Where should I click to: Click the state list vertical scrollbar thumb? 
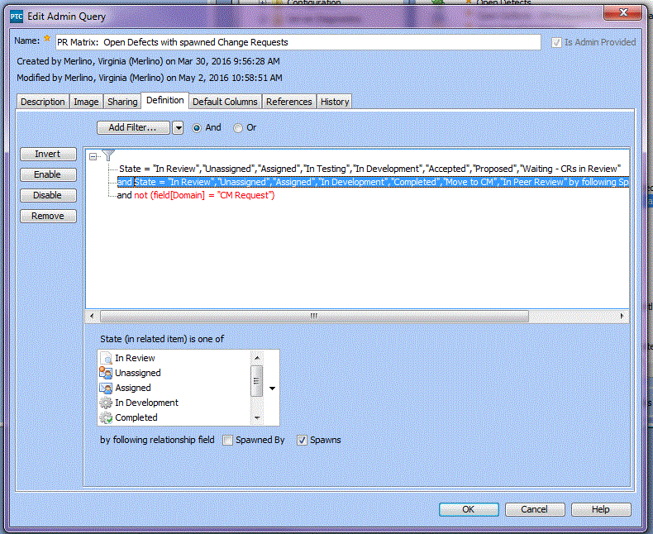coord(257,381)
